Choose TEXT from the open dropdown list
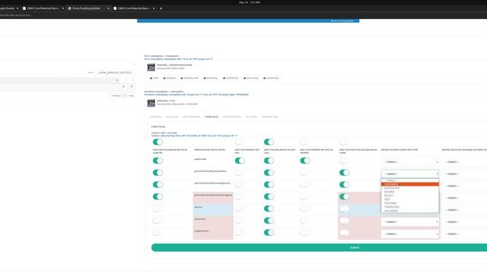This screenshot has height=274, width=487. tap(410, 199)
